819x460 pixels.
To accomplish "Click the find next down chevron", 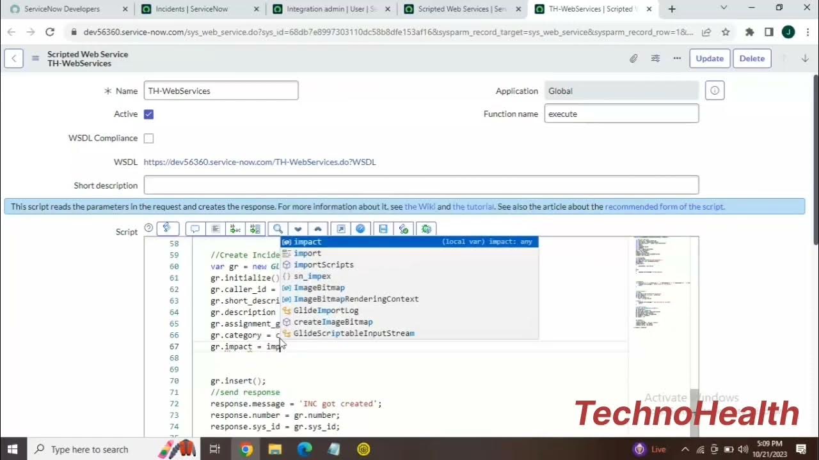I will click(298, 229).
